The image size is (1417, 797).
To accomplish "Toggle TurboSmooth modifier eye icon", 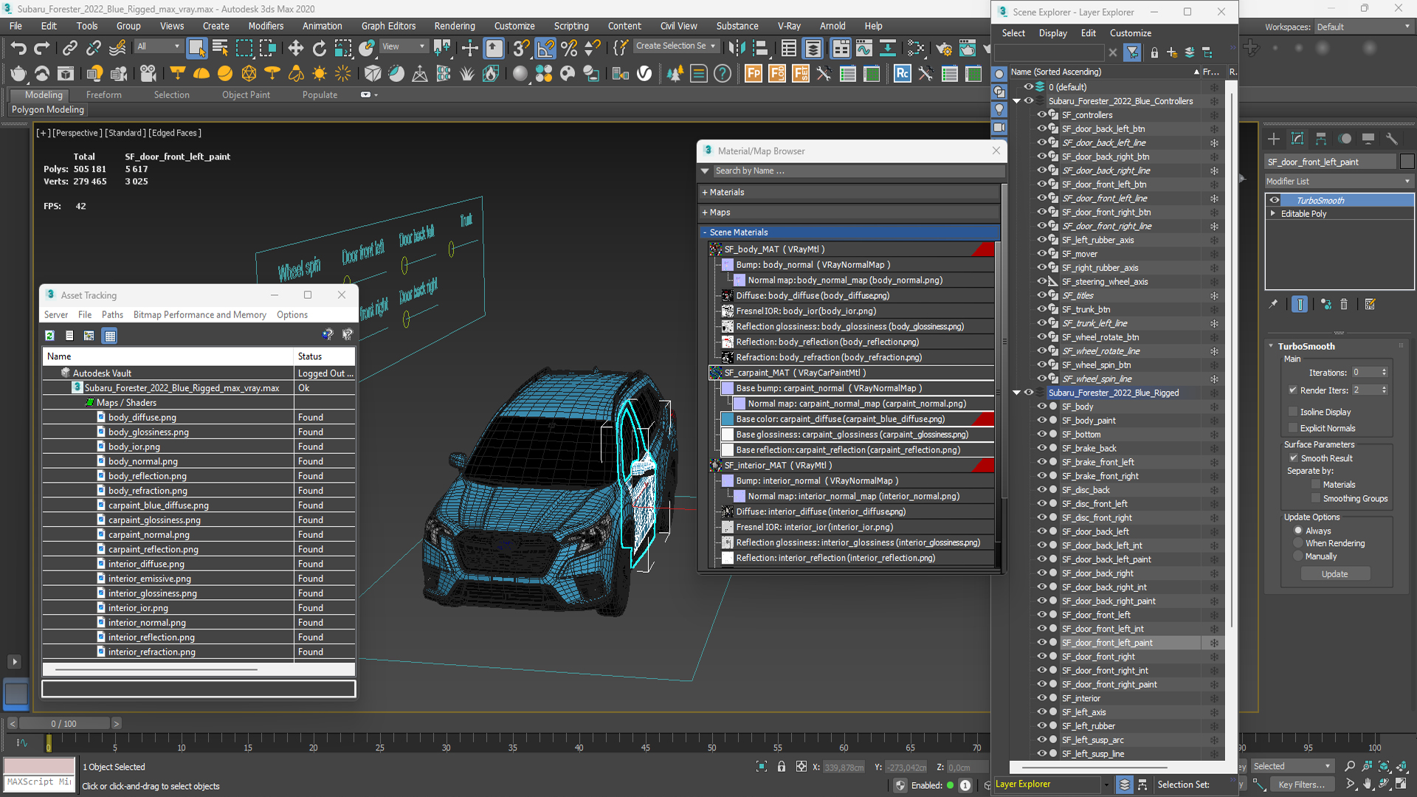I will click(1275, 201).
